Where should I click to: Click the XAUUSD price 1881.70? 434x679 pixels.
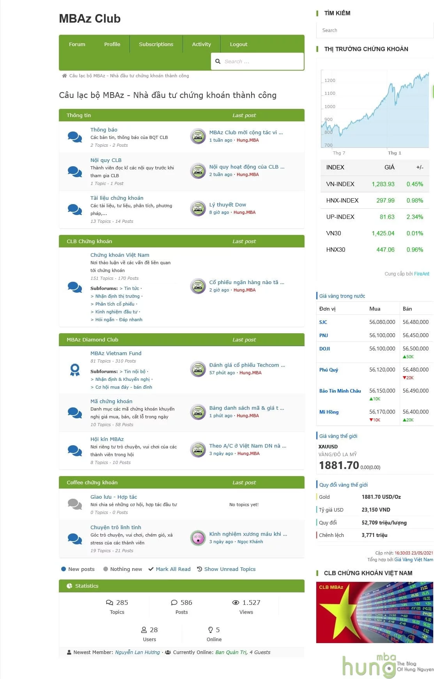[x=339, y=465]
